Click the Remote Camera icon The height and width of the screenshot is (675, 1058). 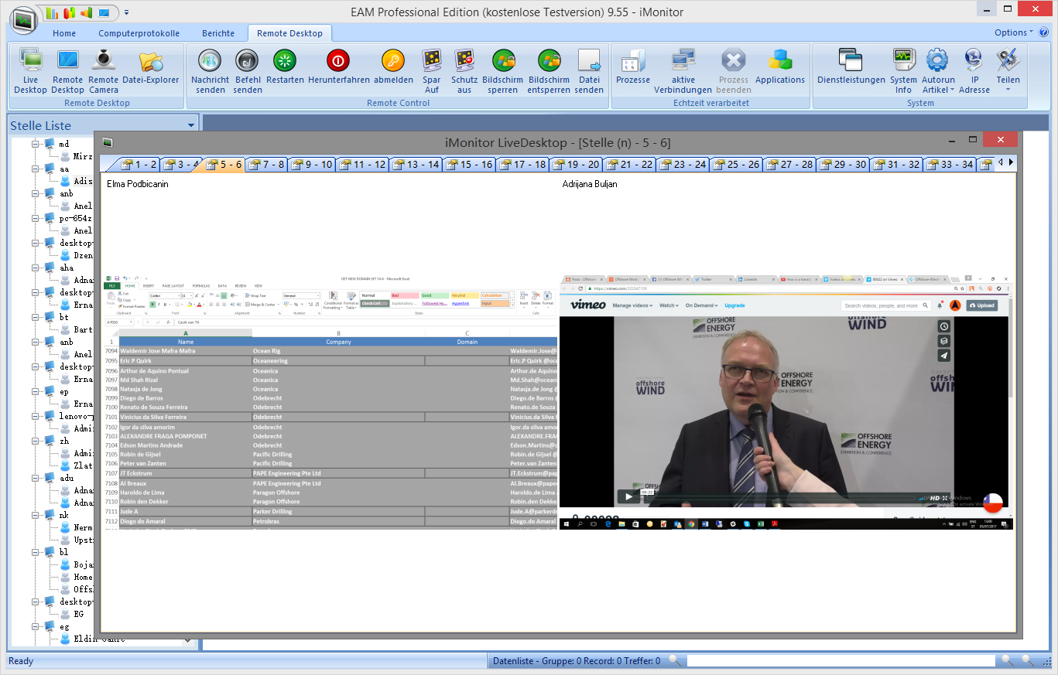coord(103,70)
